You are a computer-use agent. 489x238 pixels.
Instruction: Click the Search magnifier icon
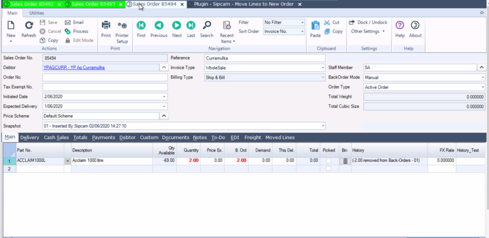point(207,26)
